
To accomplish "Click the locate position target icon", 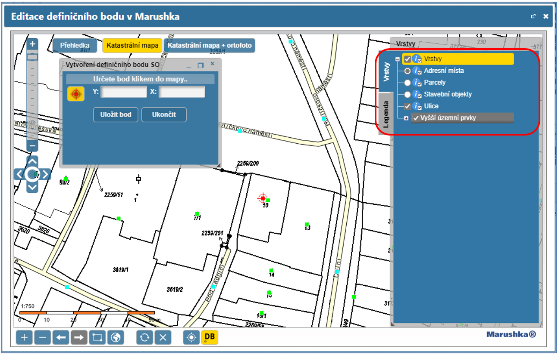I will point(191,337).
